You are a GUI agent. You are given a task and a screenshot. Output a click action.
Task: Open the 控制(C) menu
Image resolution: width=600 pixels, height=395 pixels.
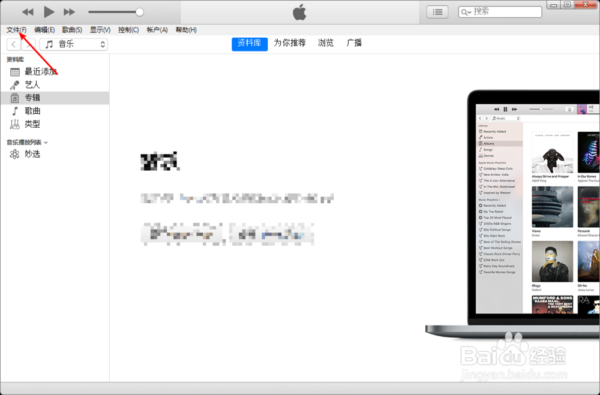[x=128, y=30]
